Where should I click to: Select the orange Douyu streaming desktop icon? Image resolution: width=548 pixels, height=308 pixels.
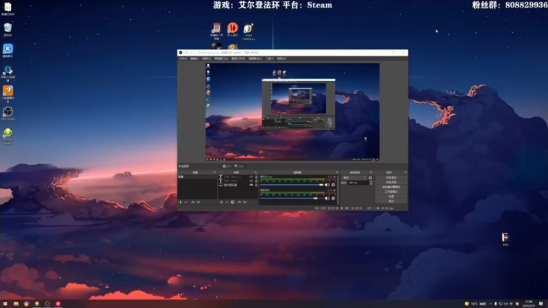(x=8, y=94)
